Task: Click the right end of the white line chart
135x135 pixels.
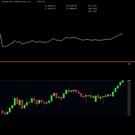Action: point(123,34)
